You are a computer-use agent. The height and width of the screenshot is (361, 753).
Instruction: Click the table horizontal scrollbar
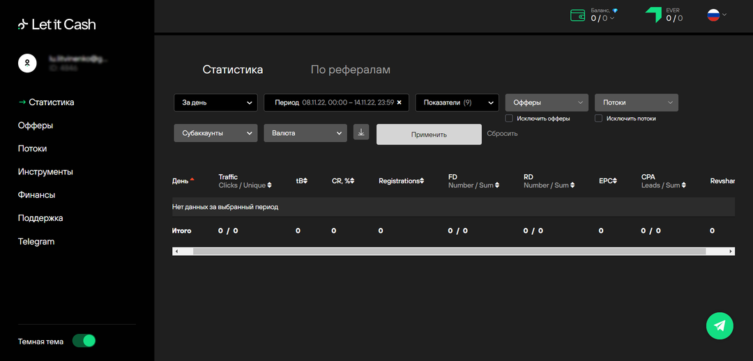[449, 251]
